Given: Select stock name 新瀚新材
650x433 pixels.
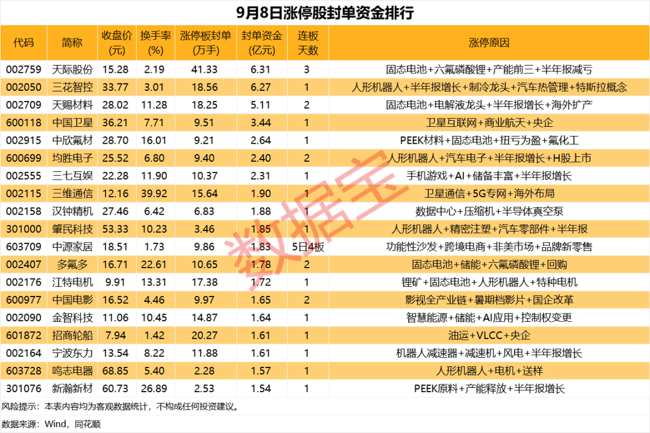Looking at the screenshot, I should [x=72, y=388].
